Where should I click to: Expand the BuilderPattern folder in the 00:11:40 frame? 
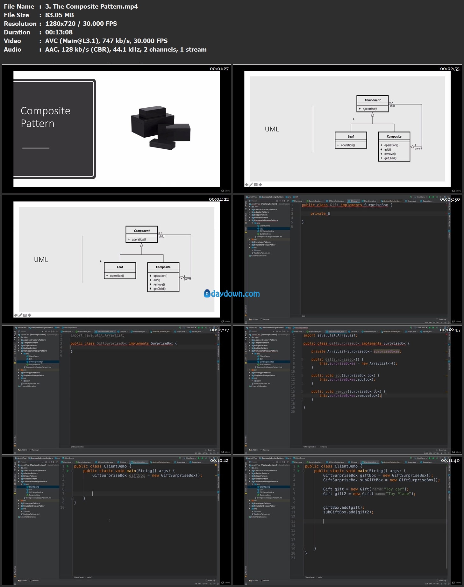250,479
